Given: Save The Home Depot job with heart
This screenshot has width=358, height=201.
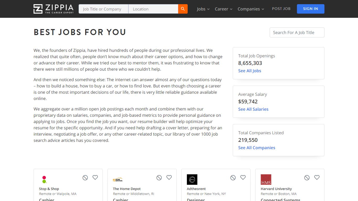Looking at the screenshot, I should click(169, 177).
